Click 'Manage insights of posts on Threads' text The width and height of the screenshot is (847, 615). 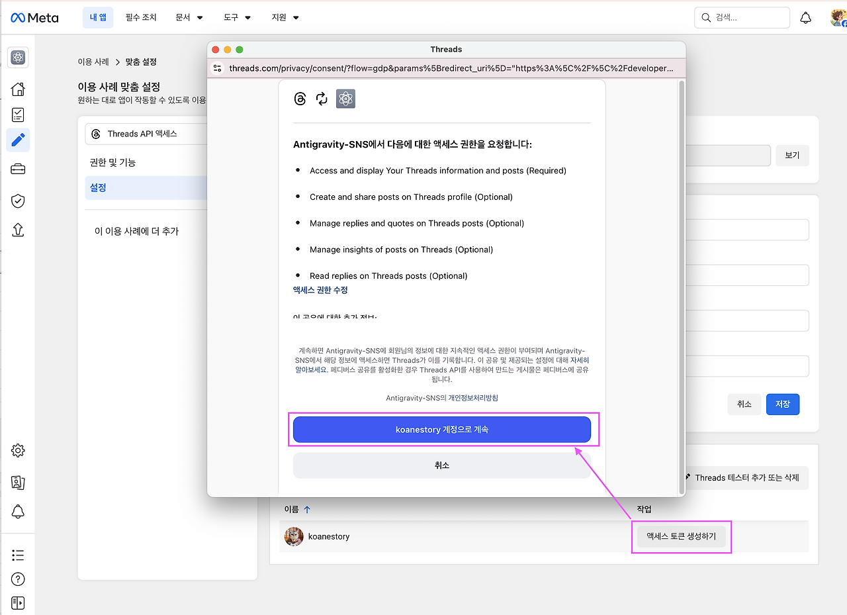[401, 250]
